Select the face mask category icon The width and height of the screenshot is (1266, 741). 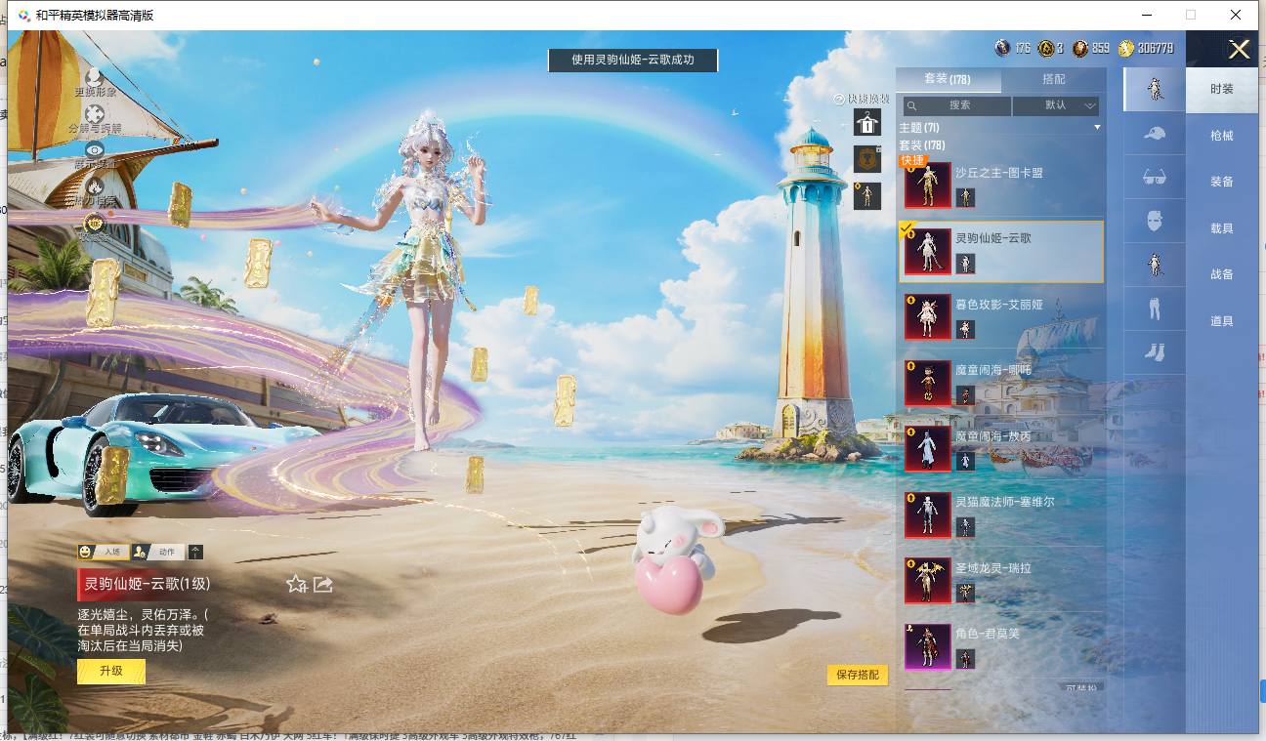click(1155, 221)
